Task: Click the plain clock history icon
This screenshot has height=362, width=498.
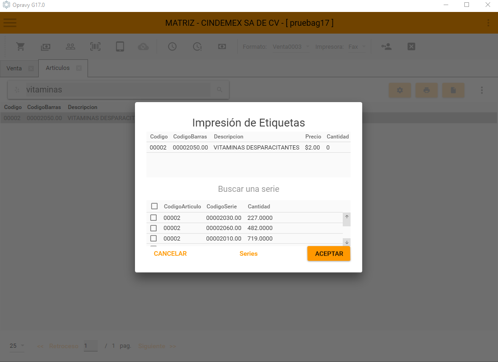Action: (172, 46)
